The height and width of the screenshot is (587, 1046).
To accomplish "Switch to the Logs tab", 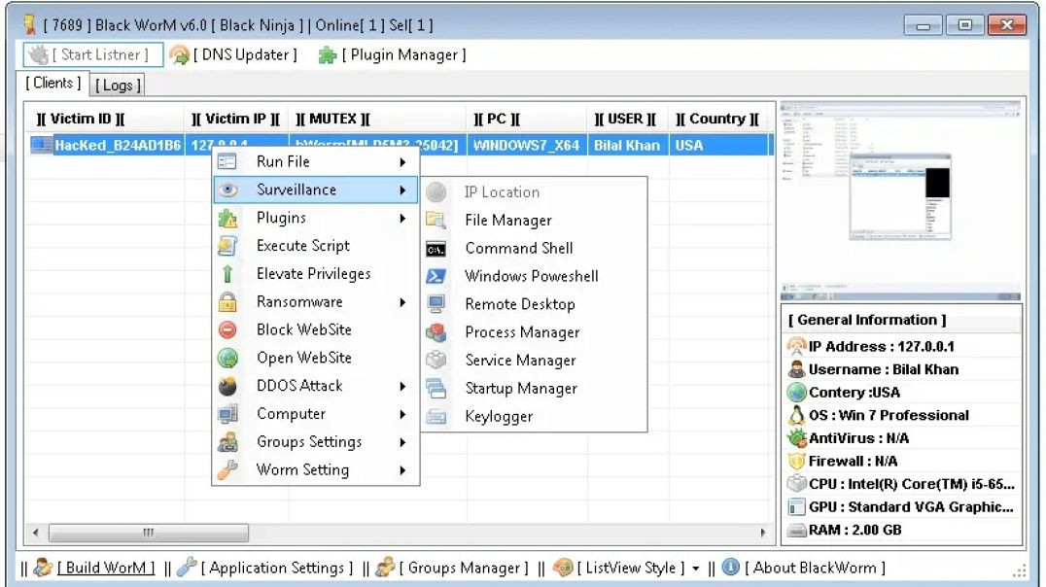I will click(x=117, y=85).
